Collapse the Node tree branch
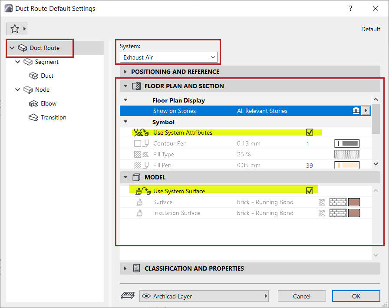 (17, 89)
